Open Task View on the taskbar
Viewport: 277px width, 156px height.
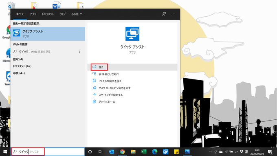pyautogui.click(x=100, y=152)
